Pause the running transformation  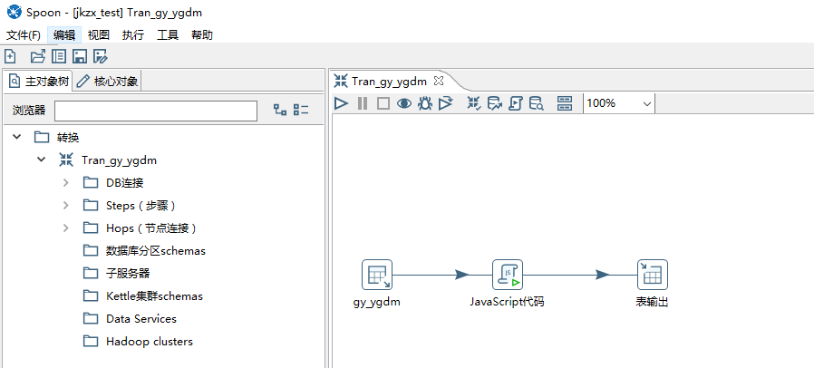click(363, 103)
